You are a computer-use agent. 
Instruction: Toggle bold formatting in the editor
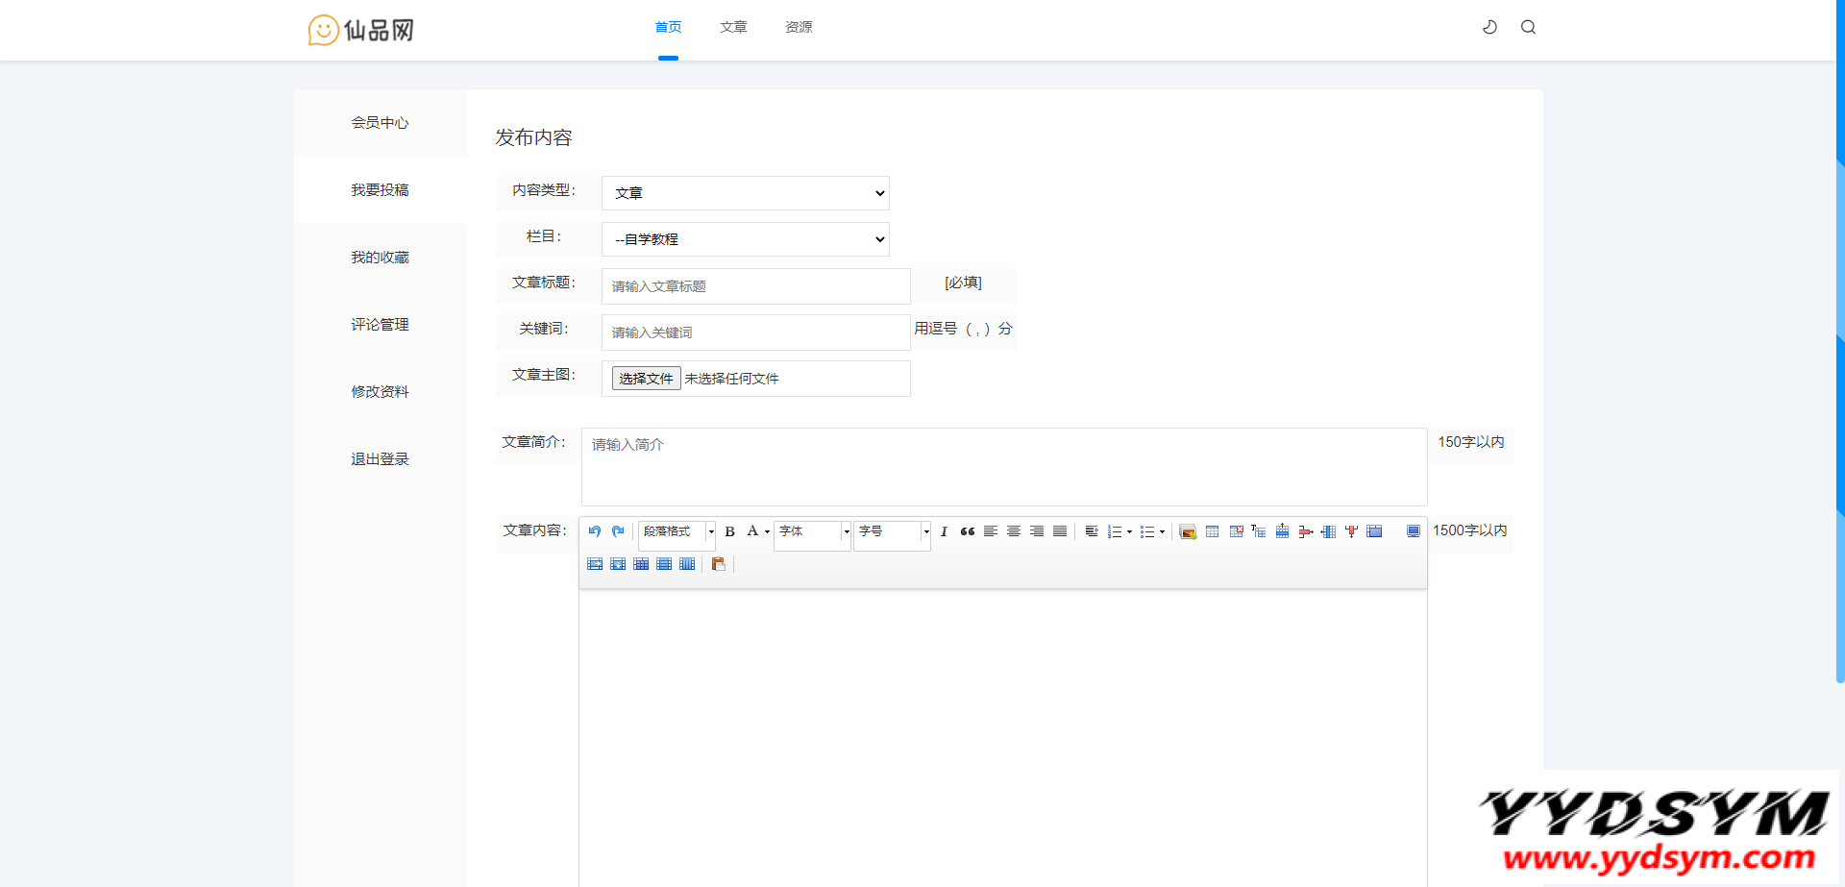729,531
